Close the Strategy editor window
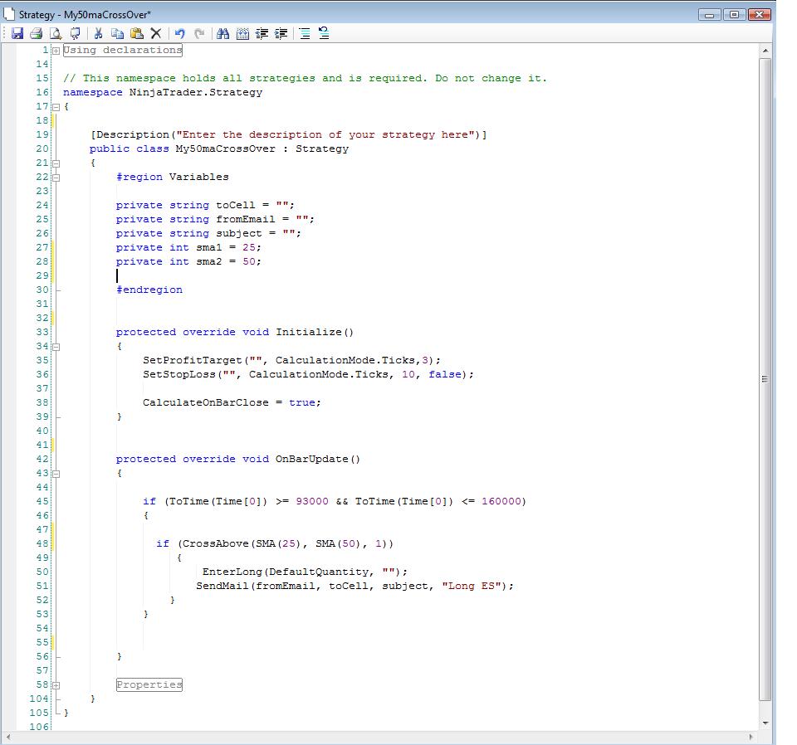The width and height of the screenshot is (797, 745). pyautogui.click(x=760, y=15)
